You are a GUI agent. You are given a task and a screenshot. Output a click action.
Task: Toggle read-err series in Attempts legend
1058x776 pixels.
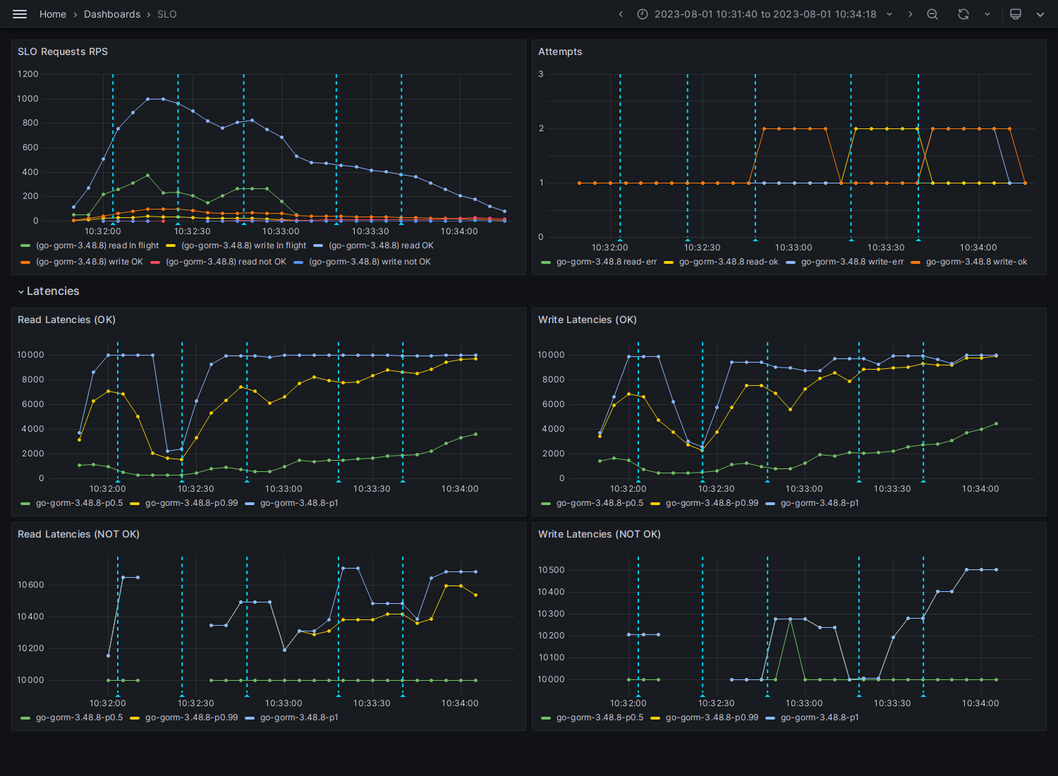click(607, 262)
